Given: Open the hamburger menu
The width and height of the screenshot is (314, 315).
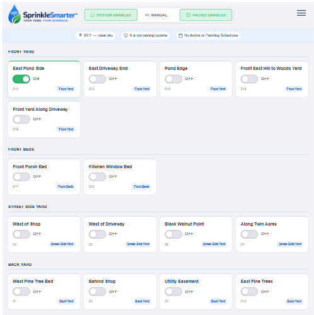Looking at the screenshot, I should coord(301,13).
